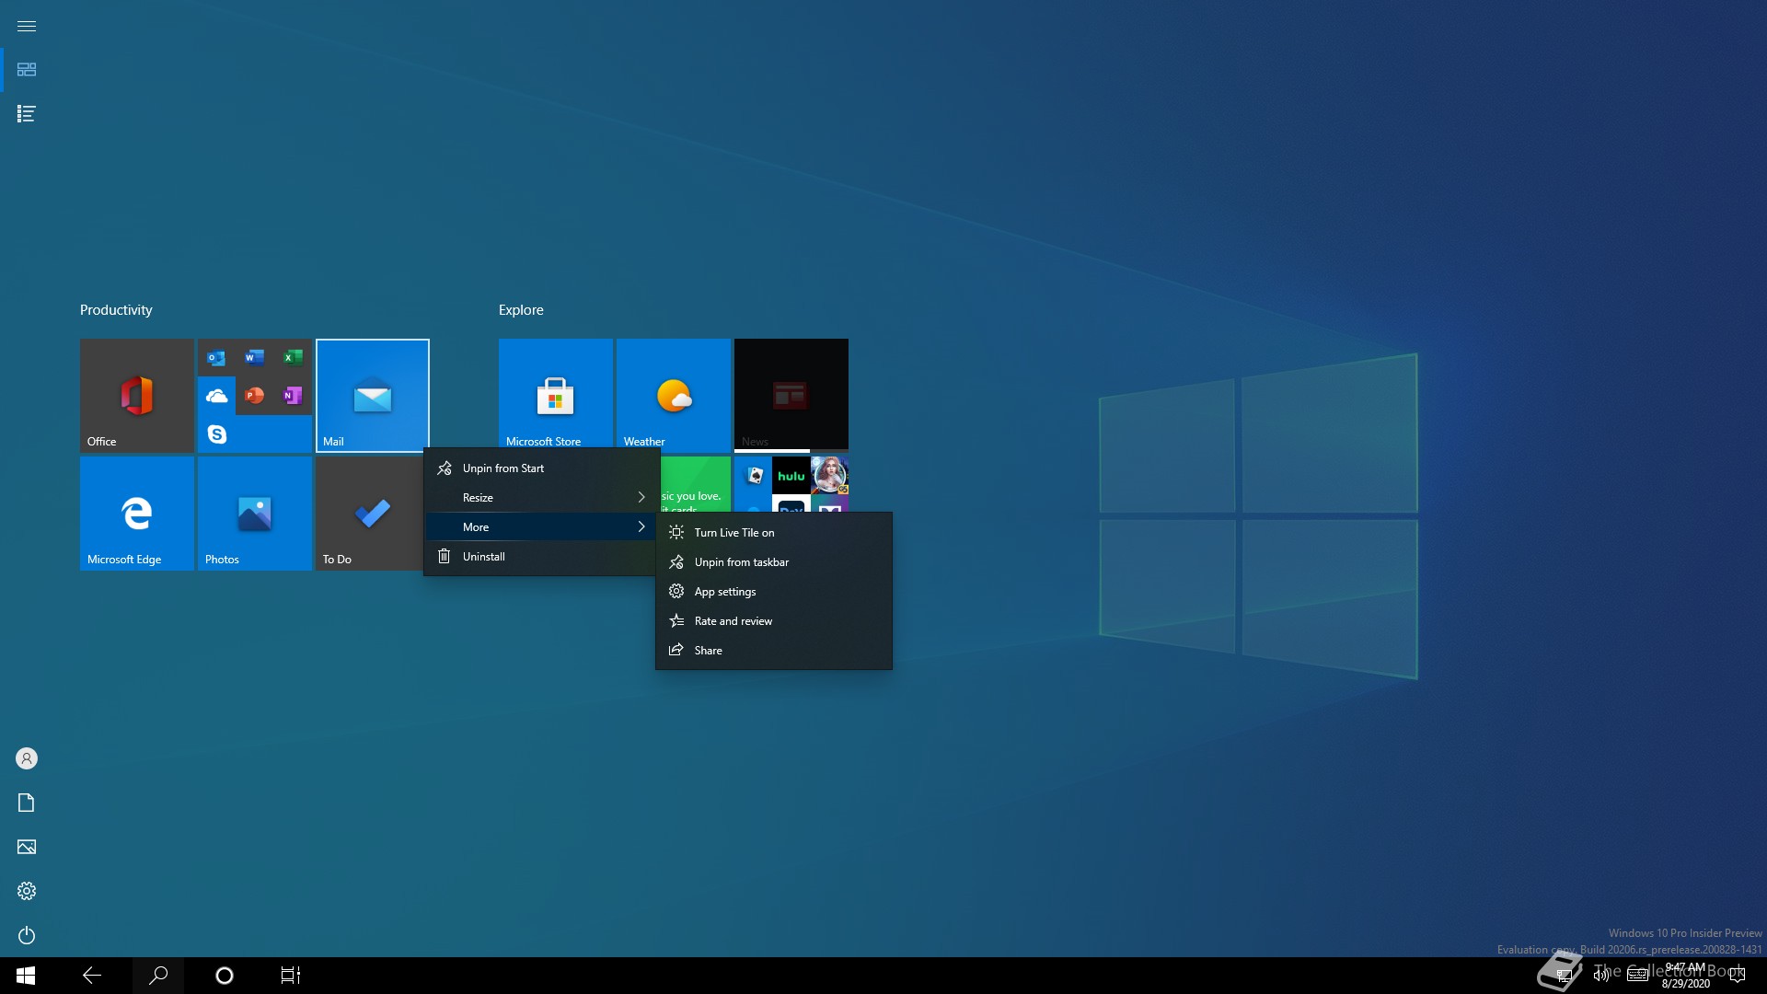Open the Mail tile
This screenshot has width=1767, height=994.
point(373,396)
